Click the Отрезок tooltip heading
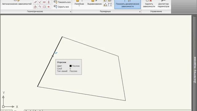Screen dimensions: 197x111 tap(62, 62)
